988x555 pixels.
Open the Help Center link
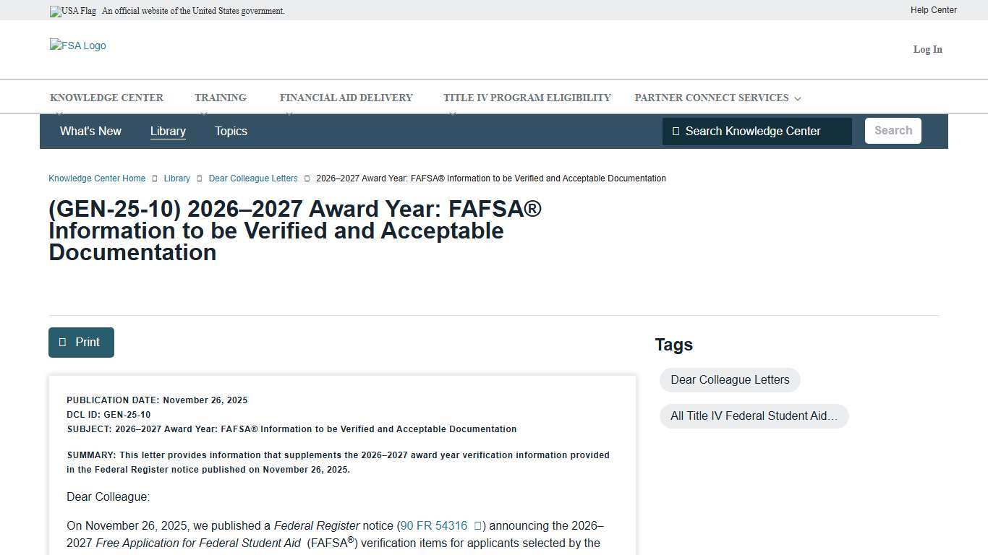click(x=933, y=10)
